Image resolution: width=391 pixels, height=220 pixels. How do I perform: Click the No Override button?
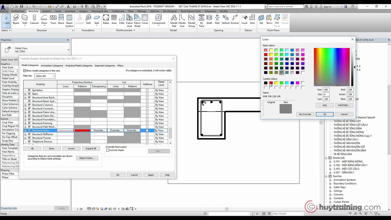(x=305, y=114)
